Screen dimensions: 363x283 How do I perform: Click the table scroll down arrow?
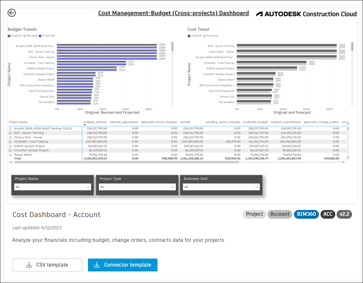point(348,158)
